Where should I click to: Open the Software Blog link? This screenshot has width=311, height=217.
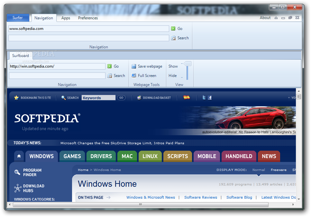point(239,197)
